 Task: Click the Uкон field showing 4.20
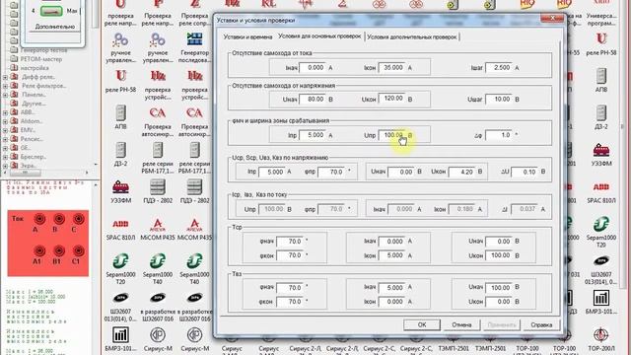click(462, 172)
